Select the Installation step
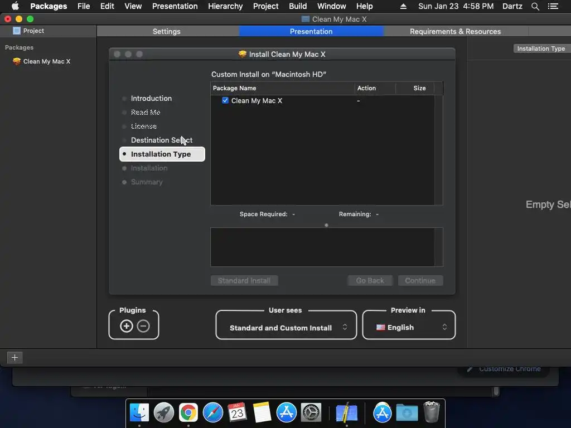 click(x=149, y=168)
